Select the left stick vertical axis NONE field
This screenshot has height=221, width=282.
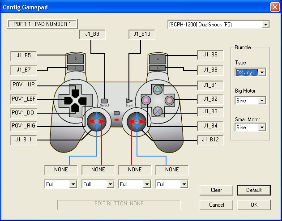point(61,170)
